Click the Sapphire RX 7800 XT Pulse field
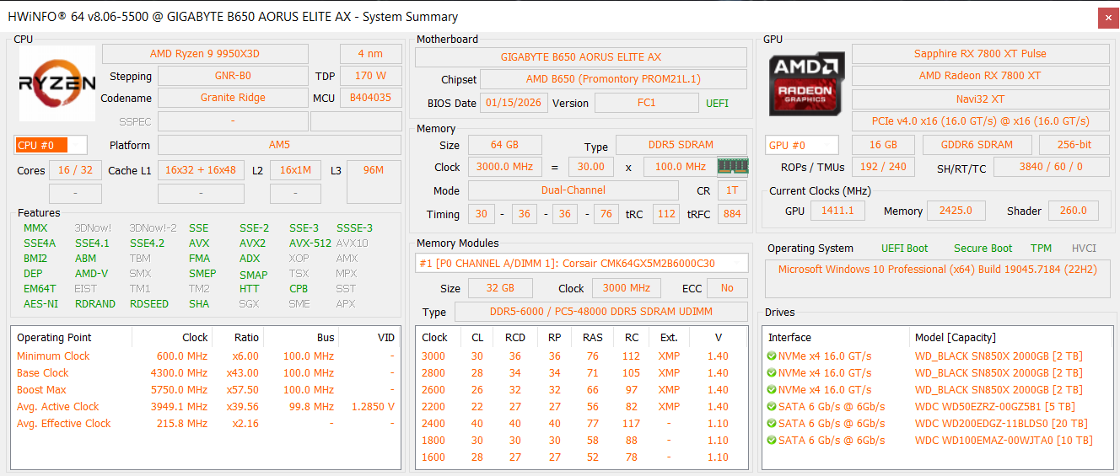Image resolution: width=1120 pixels, height=476 pixels. coord(980,54)
